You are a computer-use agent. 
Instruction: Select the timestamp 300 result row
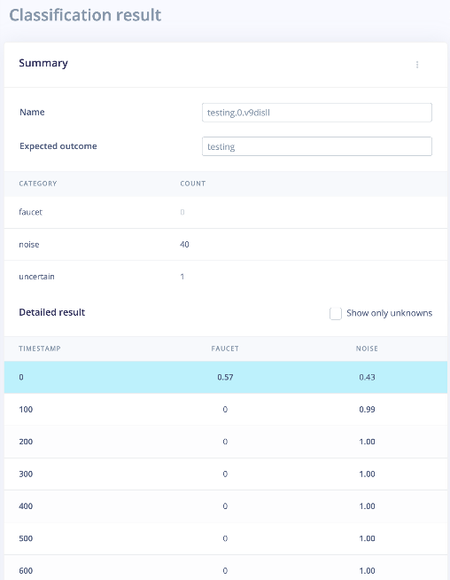(226, 474)
